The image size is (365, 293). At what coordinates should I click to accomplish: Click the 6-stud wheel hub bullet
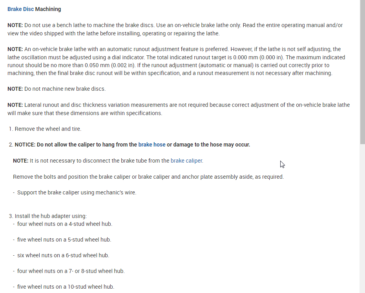pos(63,255)
